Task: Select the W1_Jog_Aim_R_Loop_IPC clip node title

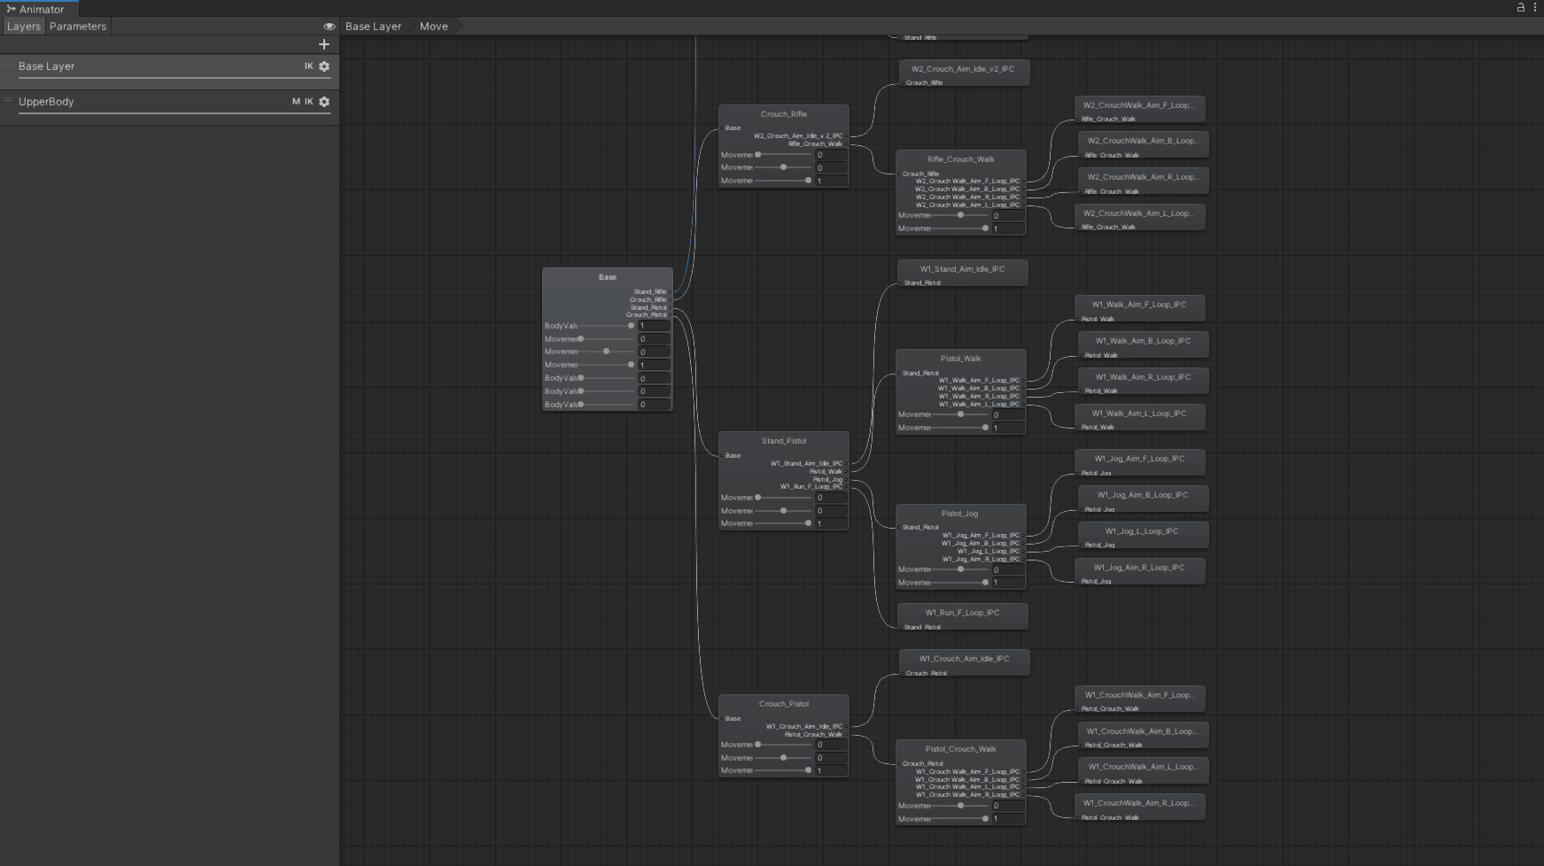Action: pyautogui.click(x=1139, y=568)
